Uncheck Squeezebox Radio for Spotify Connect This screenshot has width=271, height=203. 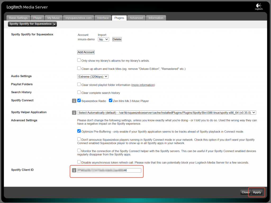[x=79, y=100]
